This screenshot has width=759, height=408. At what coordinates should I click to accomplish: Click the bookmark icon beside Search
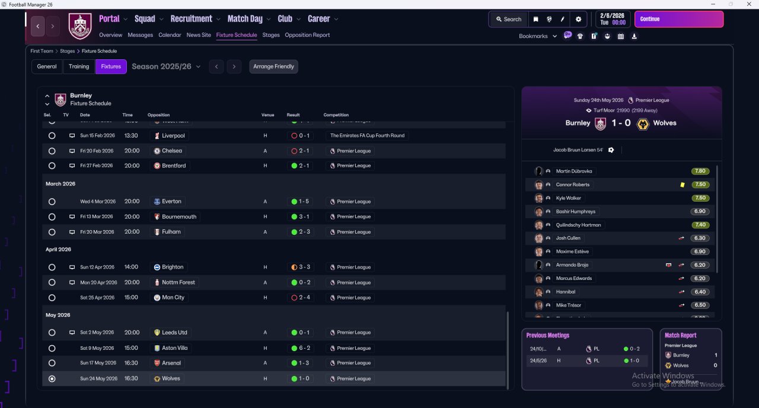coord(536,19)
